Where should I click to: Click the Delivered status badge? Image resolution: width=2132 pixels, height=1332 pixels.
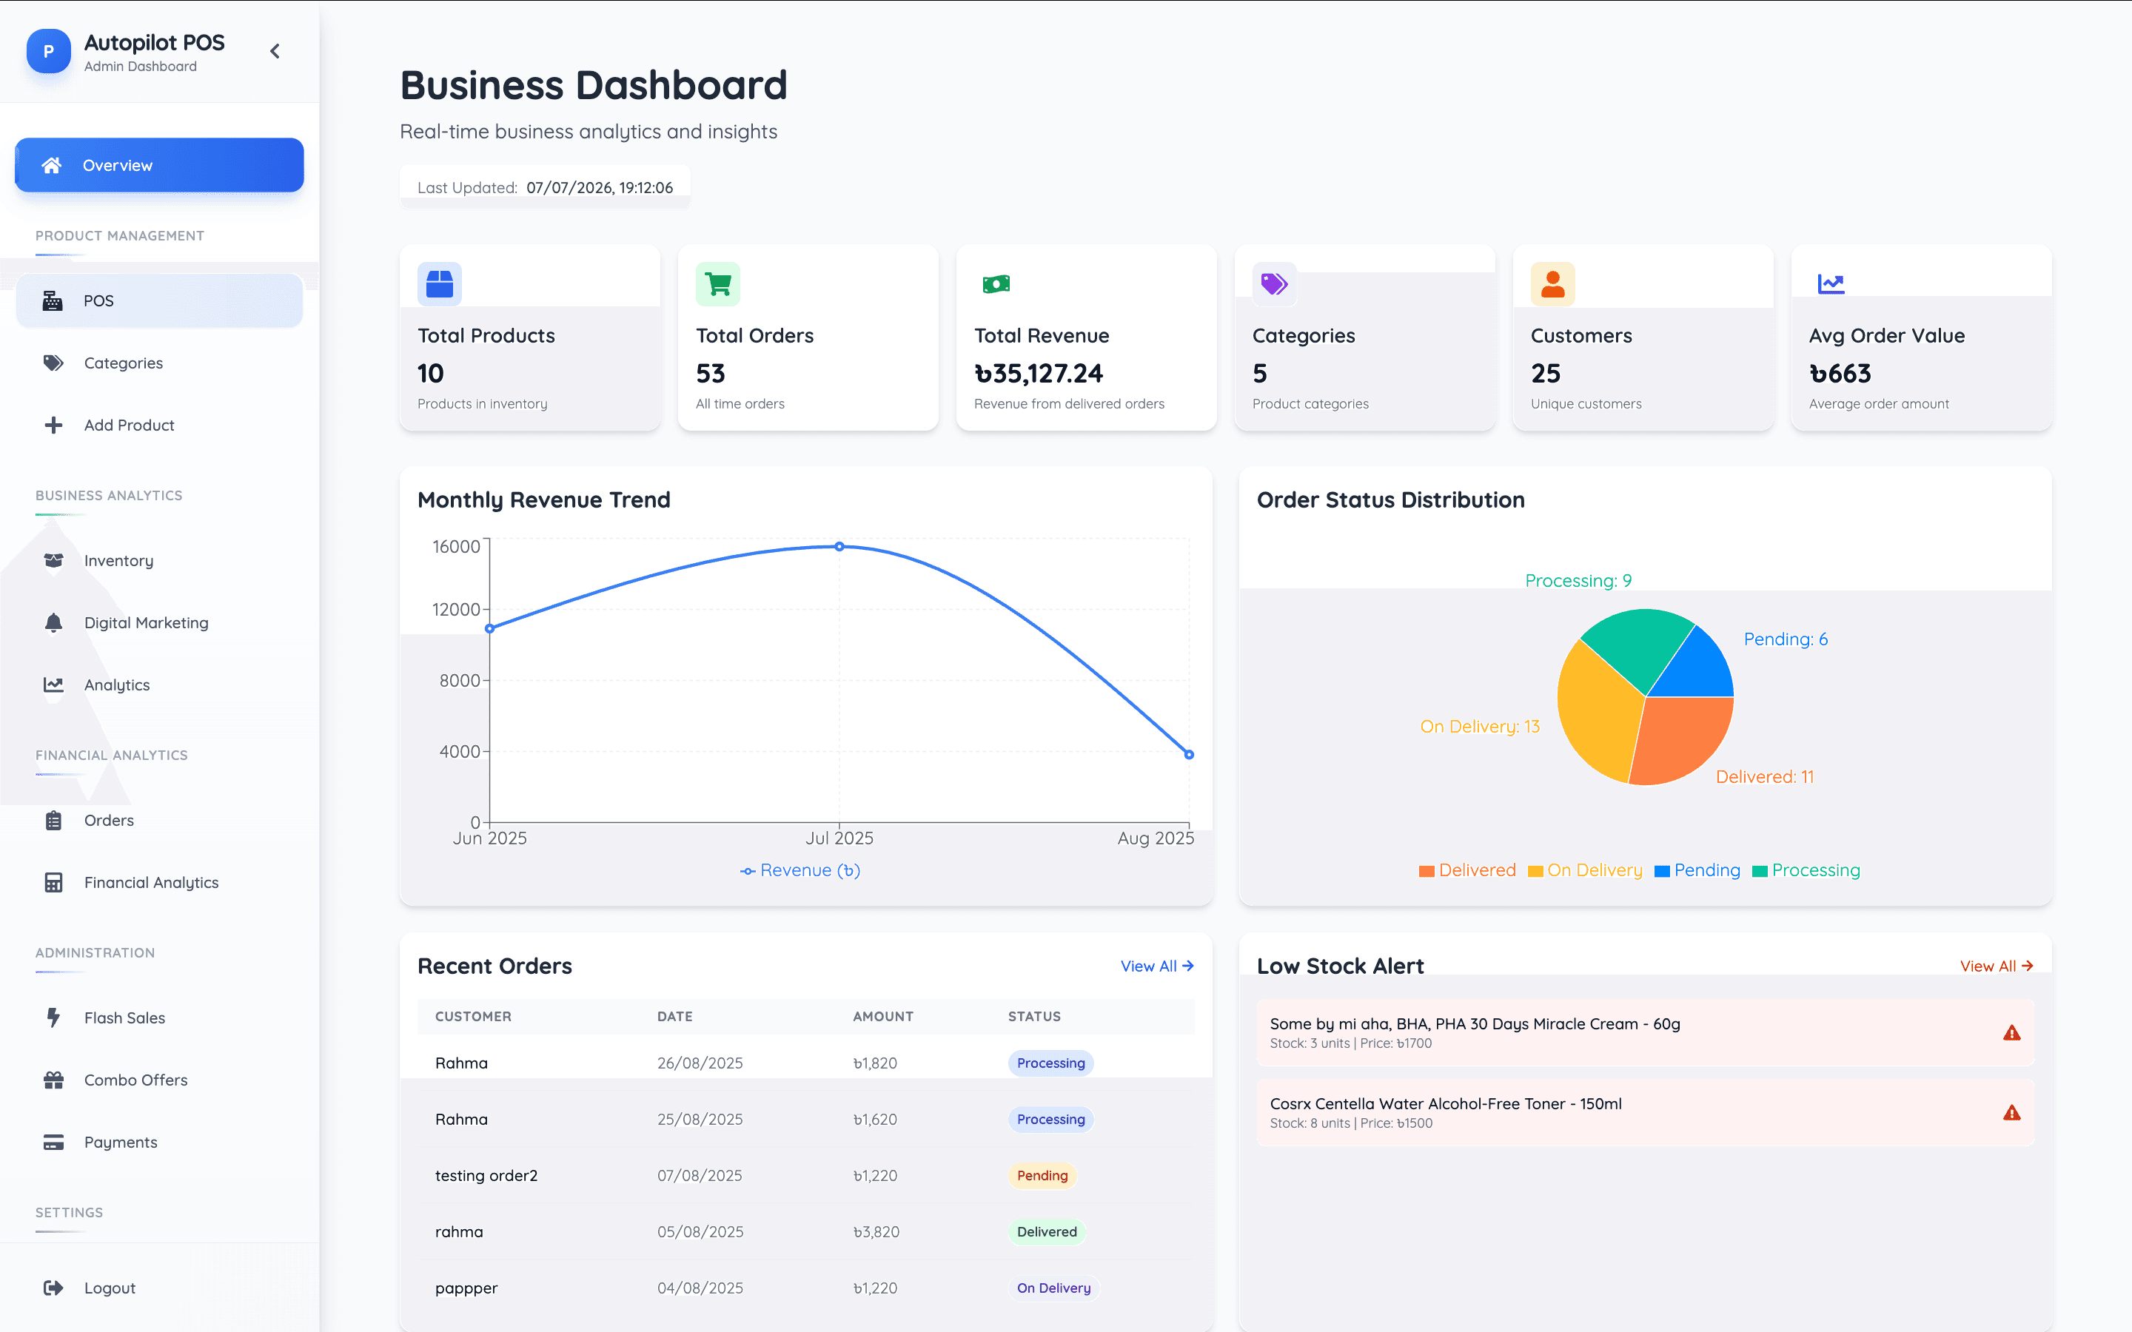coord(1047,1231)
